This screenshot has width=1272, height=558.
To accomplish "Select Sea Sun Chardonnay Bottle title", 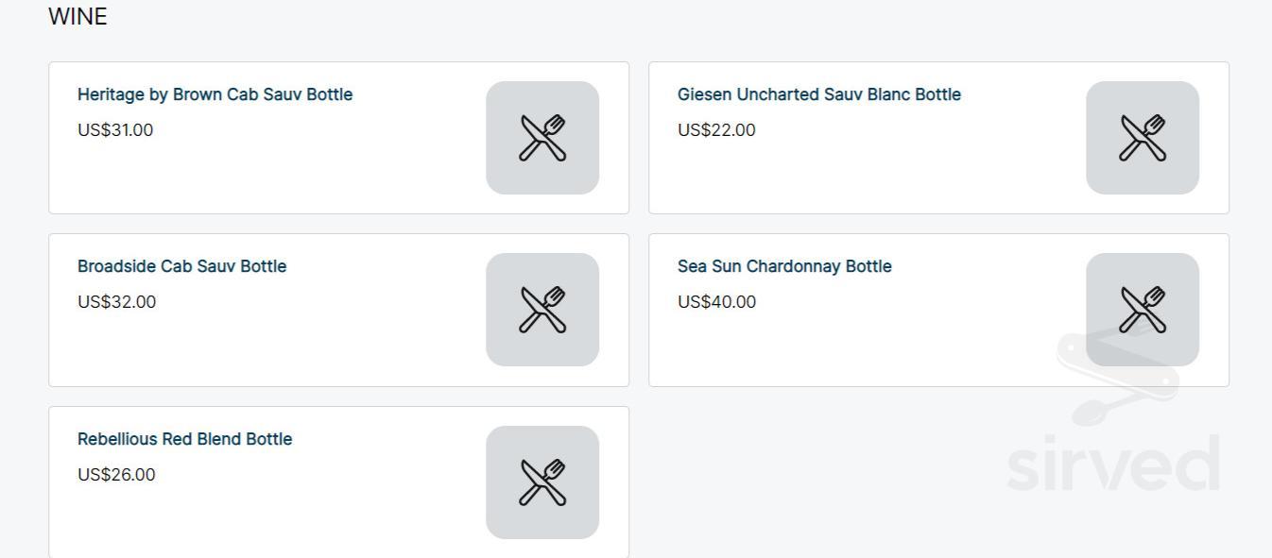I will 783,266.
